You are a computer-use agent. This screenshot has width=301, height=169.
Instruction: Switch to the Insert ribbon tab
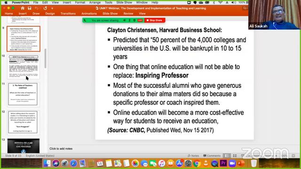(23, 14)
